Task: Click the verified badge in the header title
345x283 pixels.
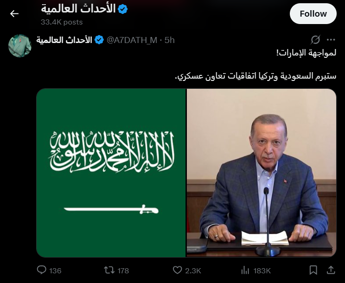Action: (123, 9)
